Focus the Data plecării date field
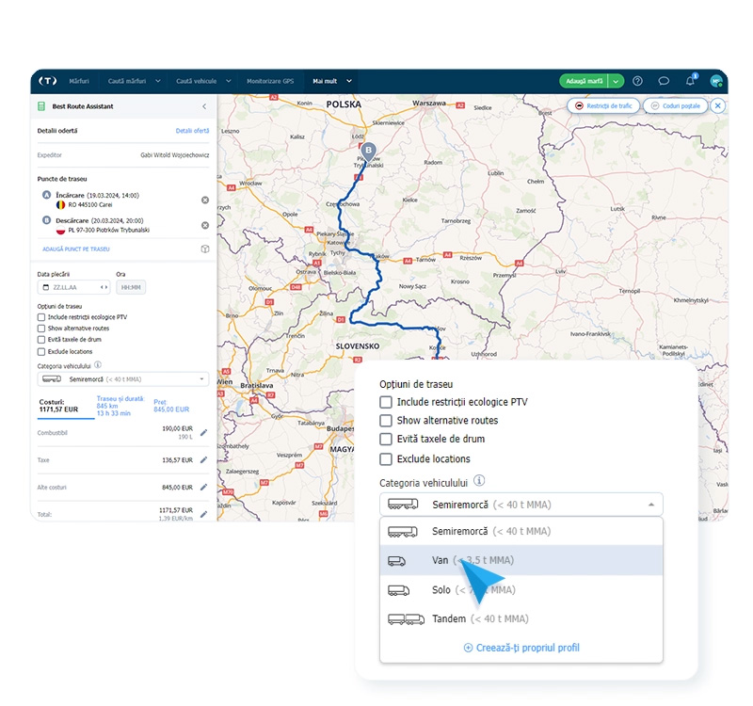Screen dimensions: 753x706 (x=74, y=287)
